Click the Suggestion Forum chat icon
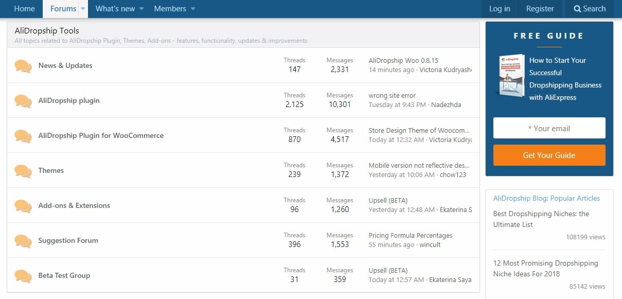The image size is (622, 299). click(x=23, y=241)
